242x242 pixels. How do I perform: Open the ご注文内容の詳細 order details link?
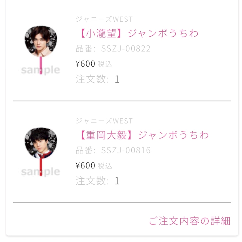[x=190, y=221]
